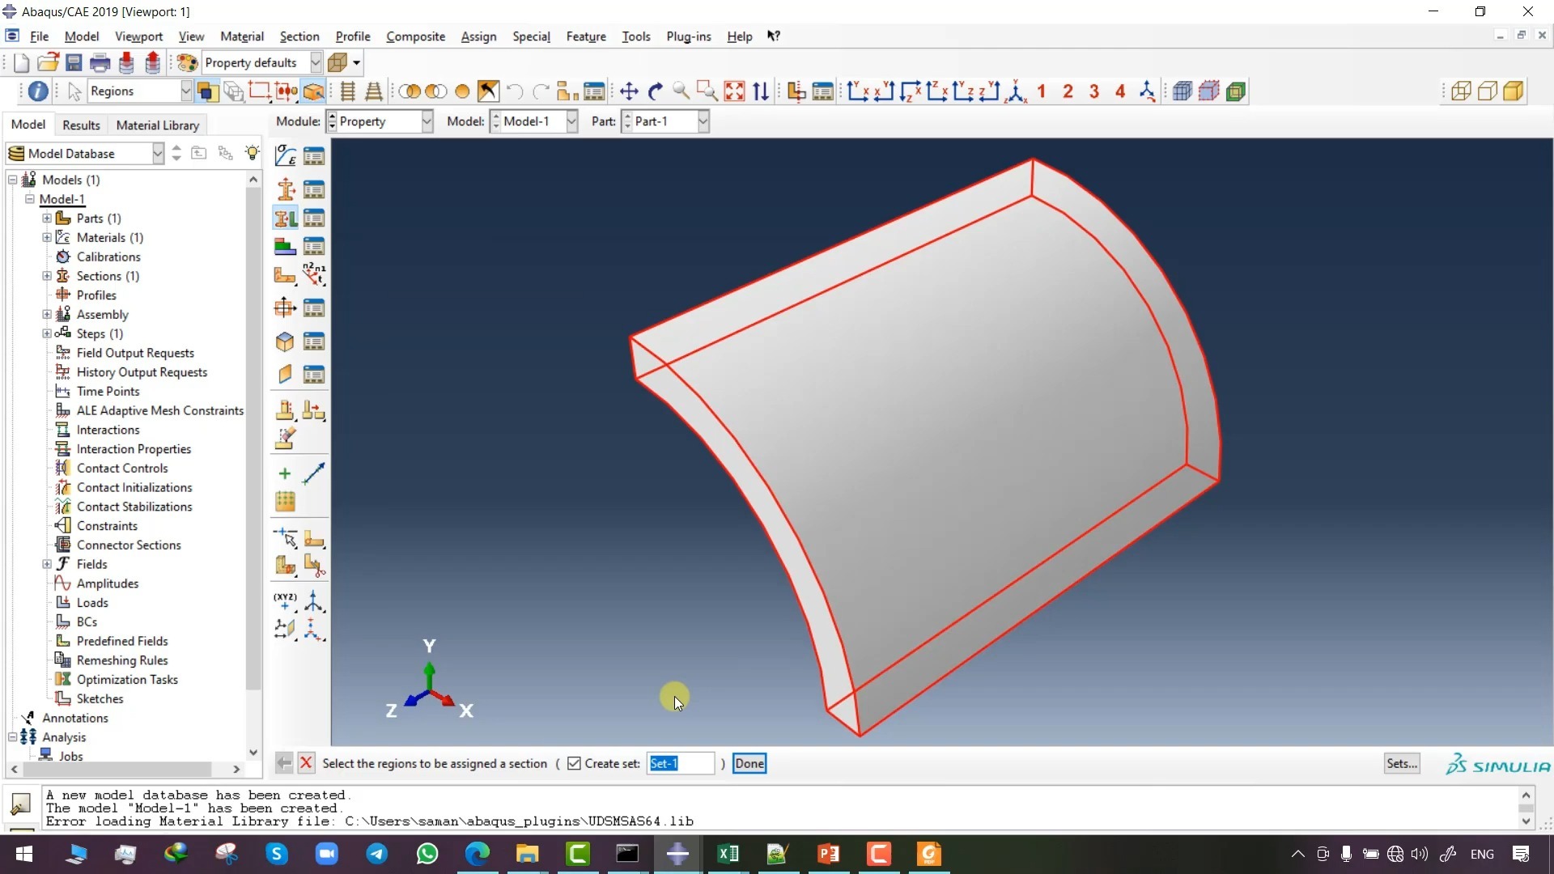The image size is (1554, 874).
Task: Click the Cycle Views arrows icon
Action: coord(761,91)
